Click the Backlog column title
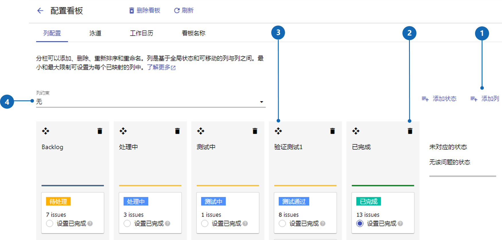This screenshot has width=502, height=240. point(52,147)
